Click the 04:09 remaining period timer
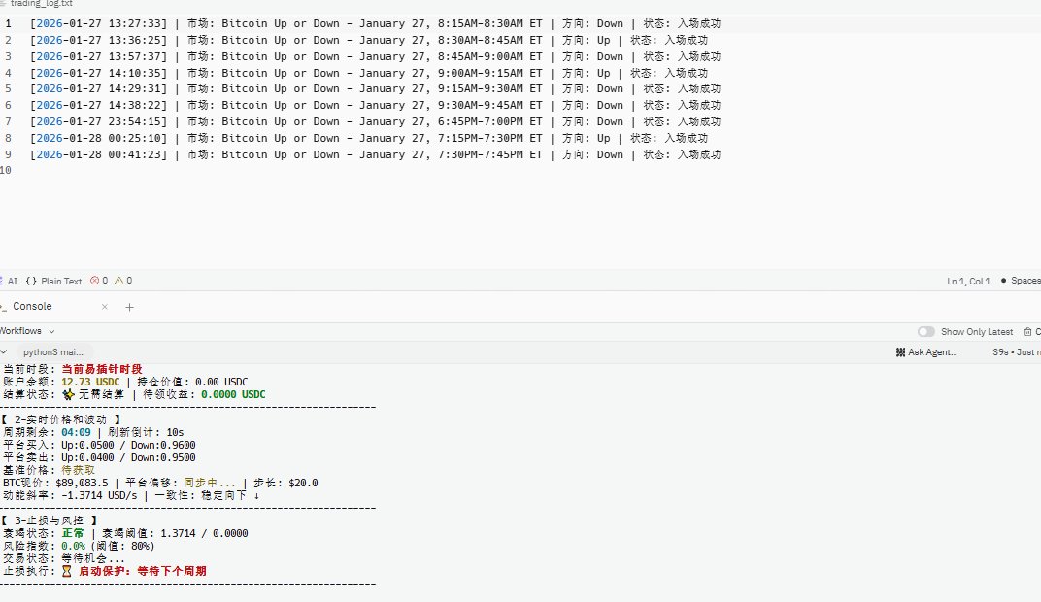This screenshot has width=1041, height=602. pyautogui.click(x=76, y=433)
